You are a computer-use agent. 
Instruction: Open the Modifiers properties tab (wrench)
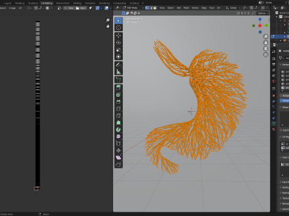(274, 101)
